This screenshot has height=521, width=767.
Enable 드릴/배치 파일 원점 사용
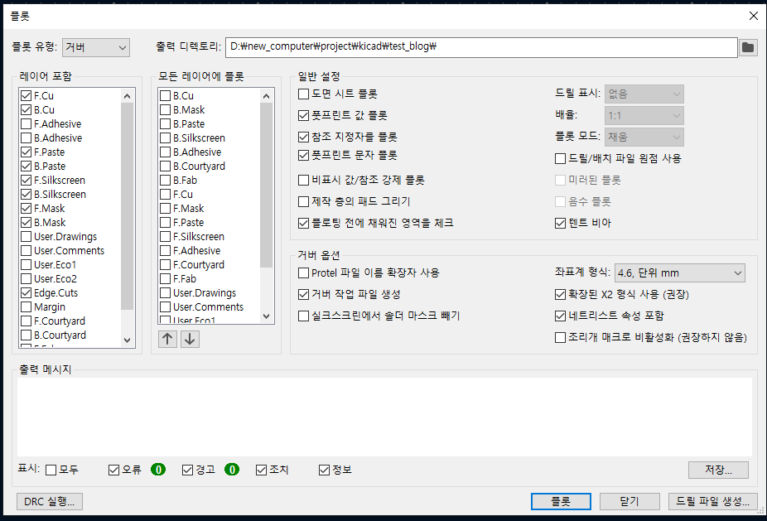560,158
